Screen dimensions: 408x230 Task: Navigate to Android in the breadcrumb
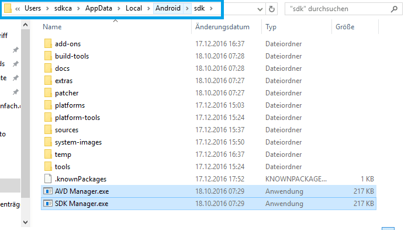point(168,8)
